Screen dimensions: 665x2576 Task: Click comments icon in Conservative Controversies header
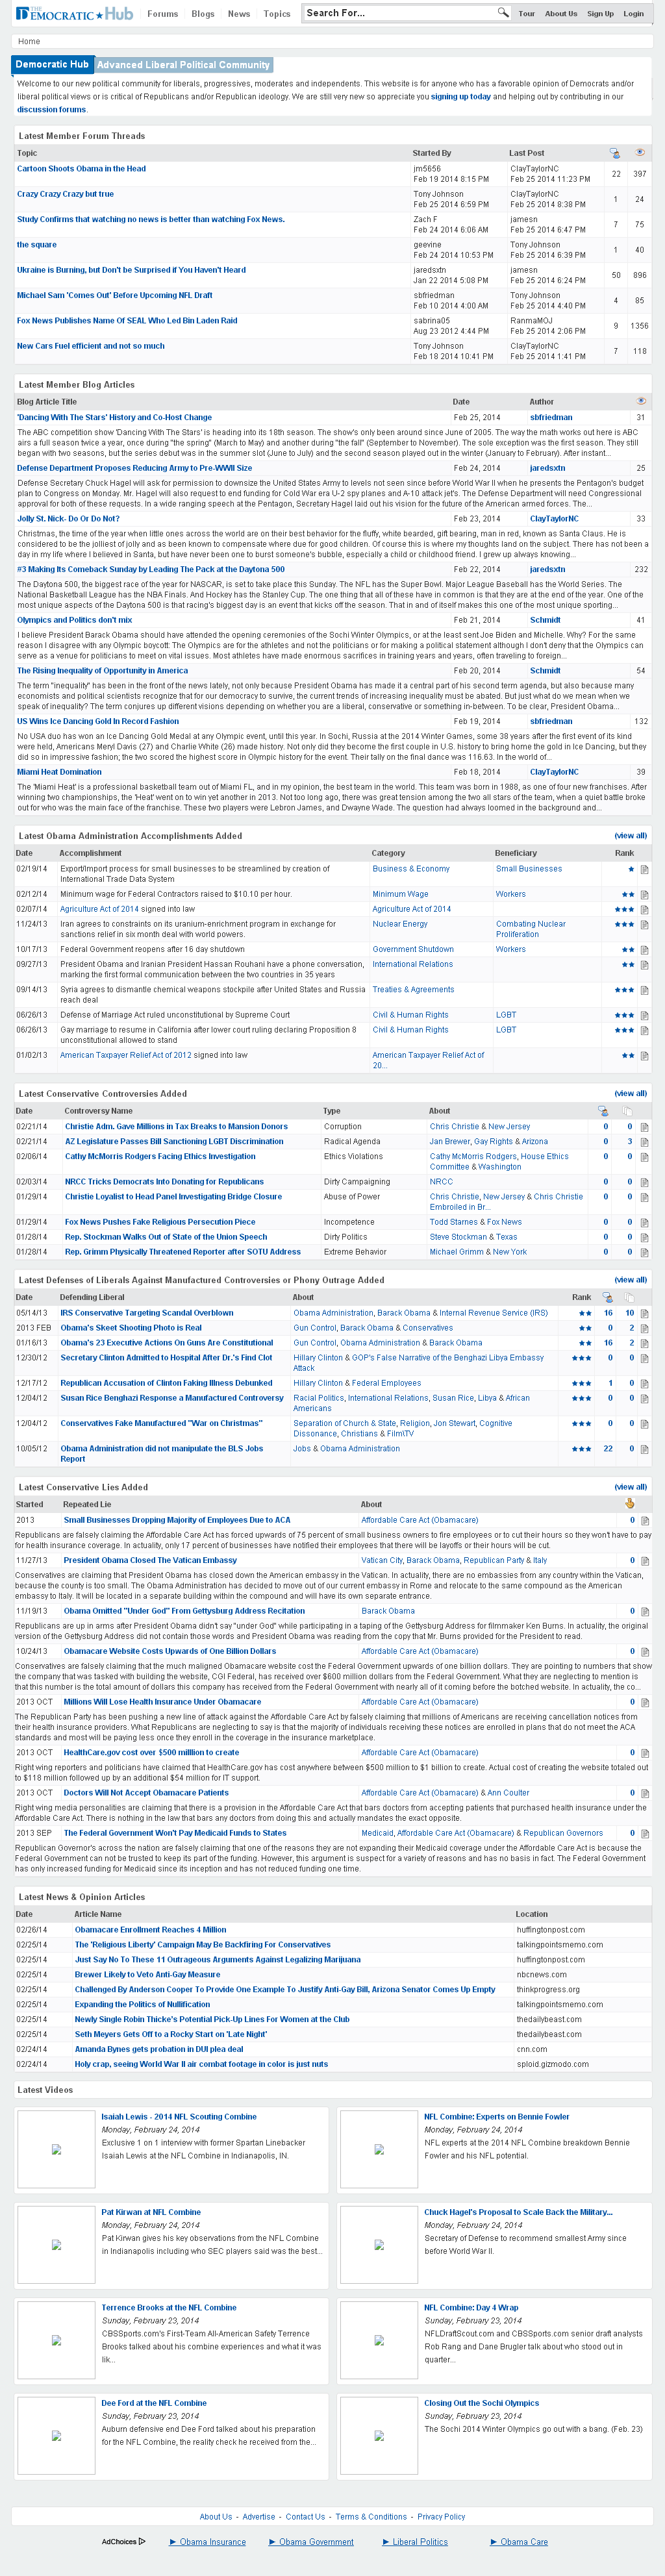(603, 1111)
